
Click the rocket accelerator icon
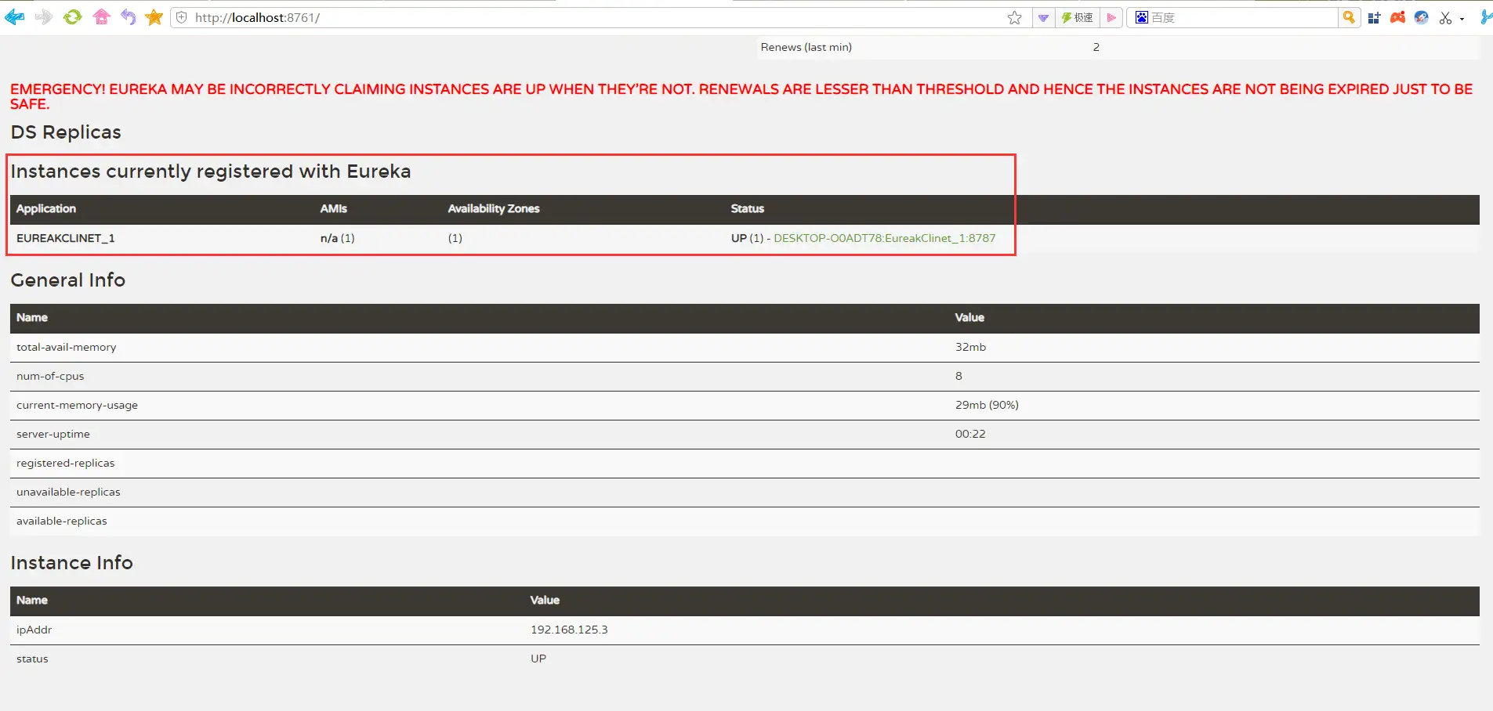coord(1421,17)
